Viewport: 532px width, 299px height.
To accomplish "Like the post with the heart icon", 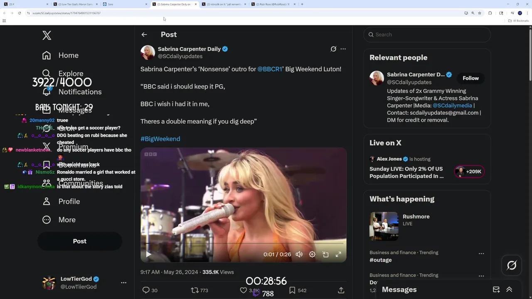I will 244,290.
